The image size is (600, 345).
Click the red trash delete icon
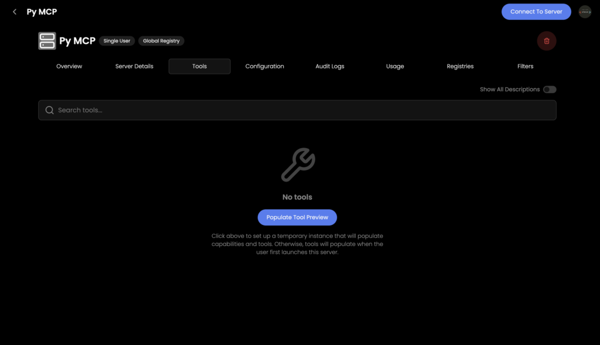pyautogui.click(x=547, y=41)
